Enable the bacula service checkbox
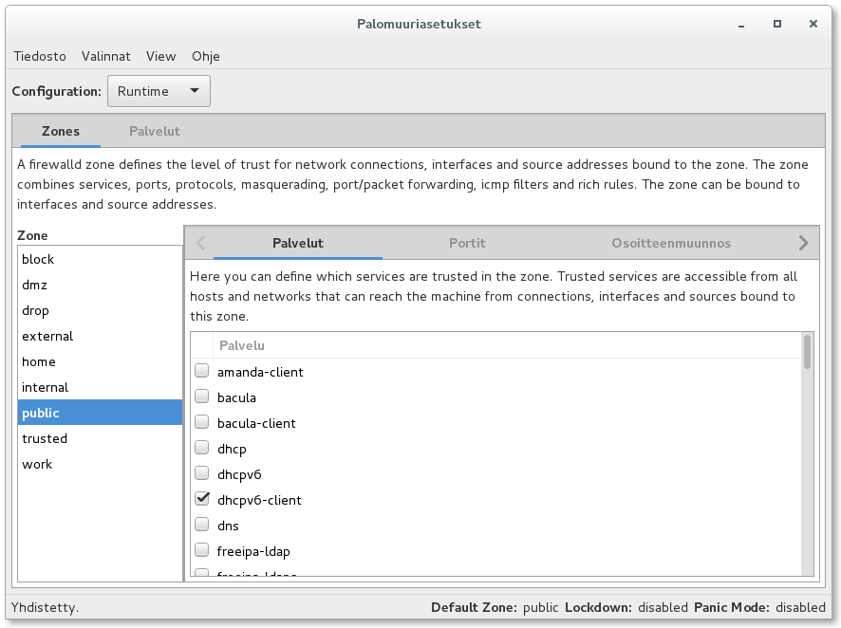The image size is (841, 628). click(201, 397)
